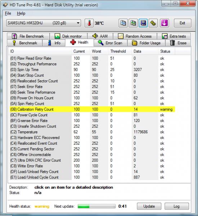Sort by the ID column header

40,51
